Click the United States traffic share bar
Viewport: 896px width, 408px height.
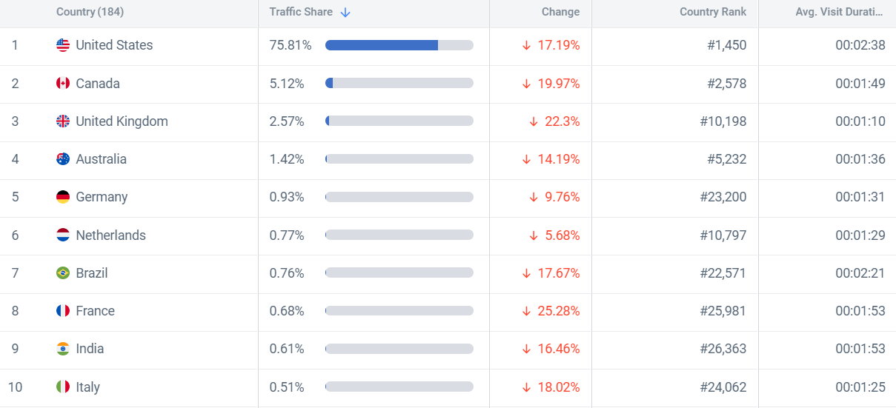click(x=399, y=45)
